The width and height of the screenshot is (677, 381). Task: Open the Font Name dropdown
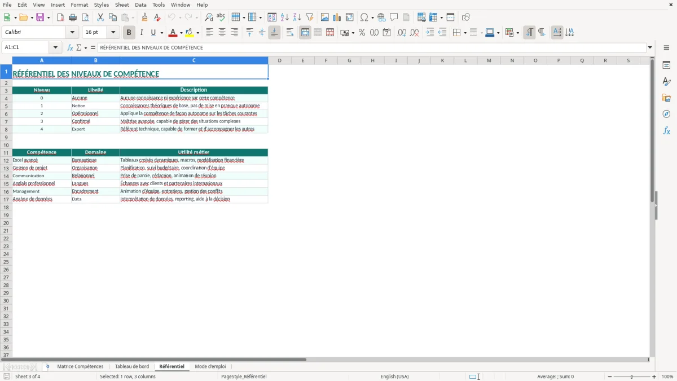72,33
